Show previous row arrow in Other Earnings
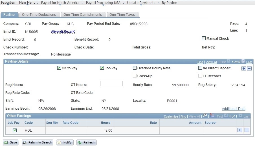Screen dimensions: 255x146 226,116
